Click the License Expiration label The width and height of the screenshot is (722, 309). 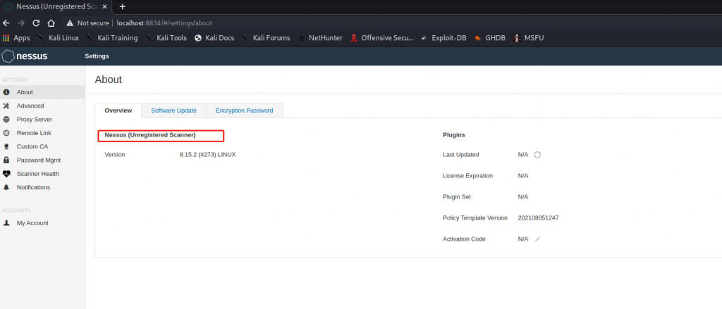click(468, 176)
